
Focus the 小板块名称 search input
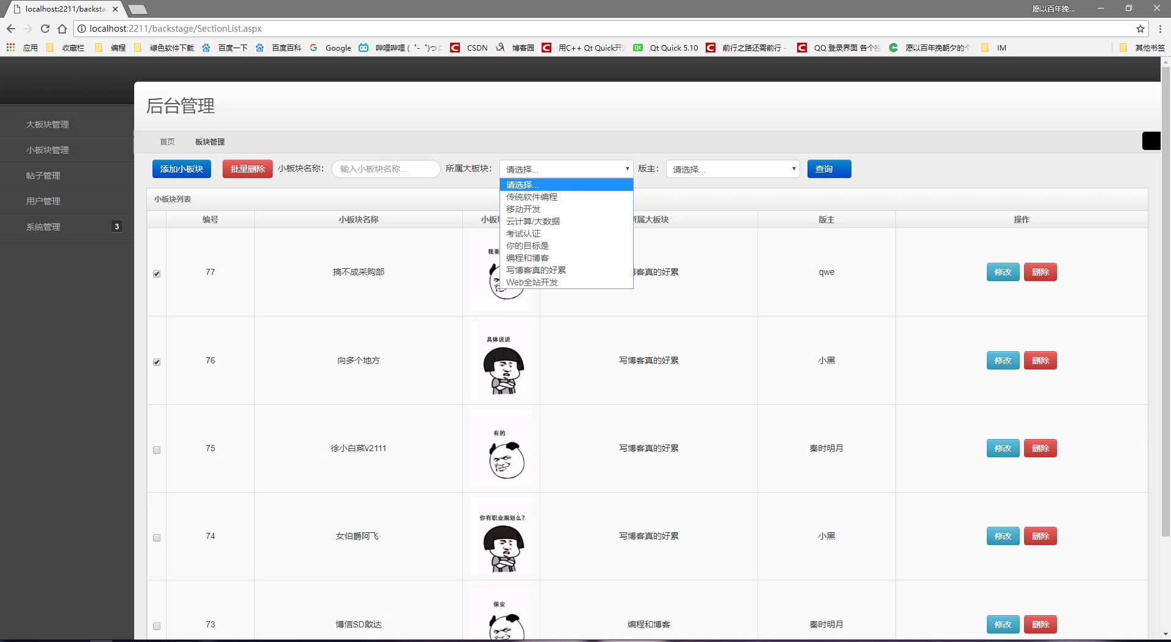click(386, 169)
